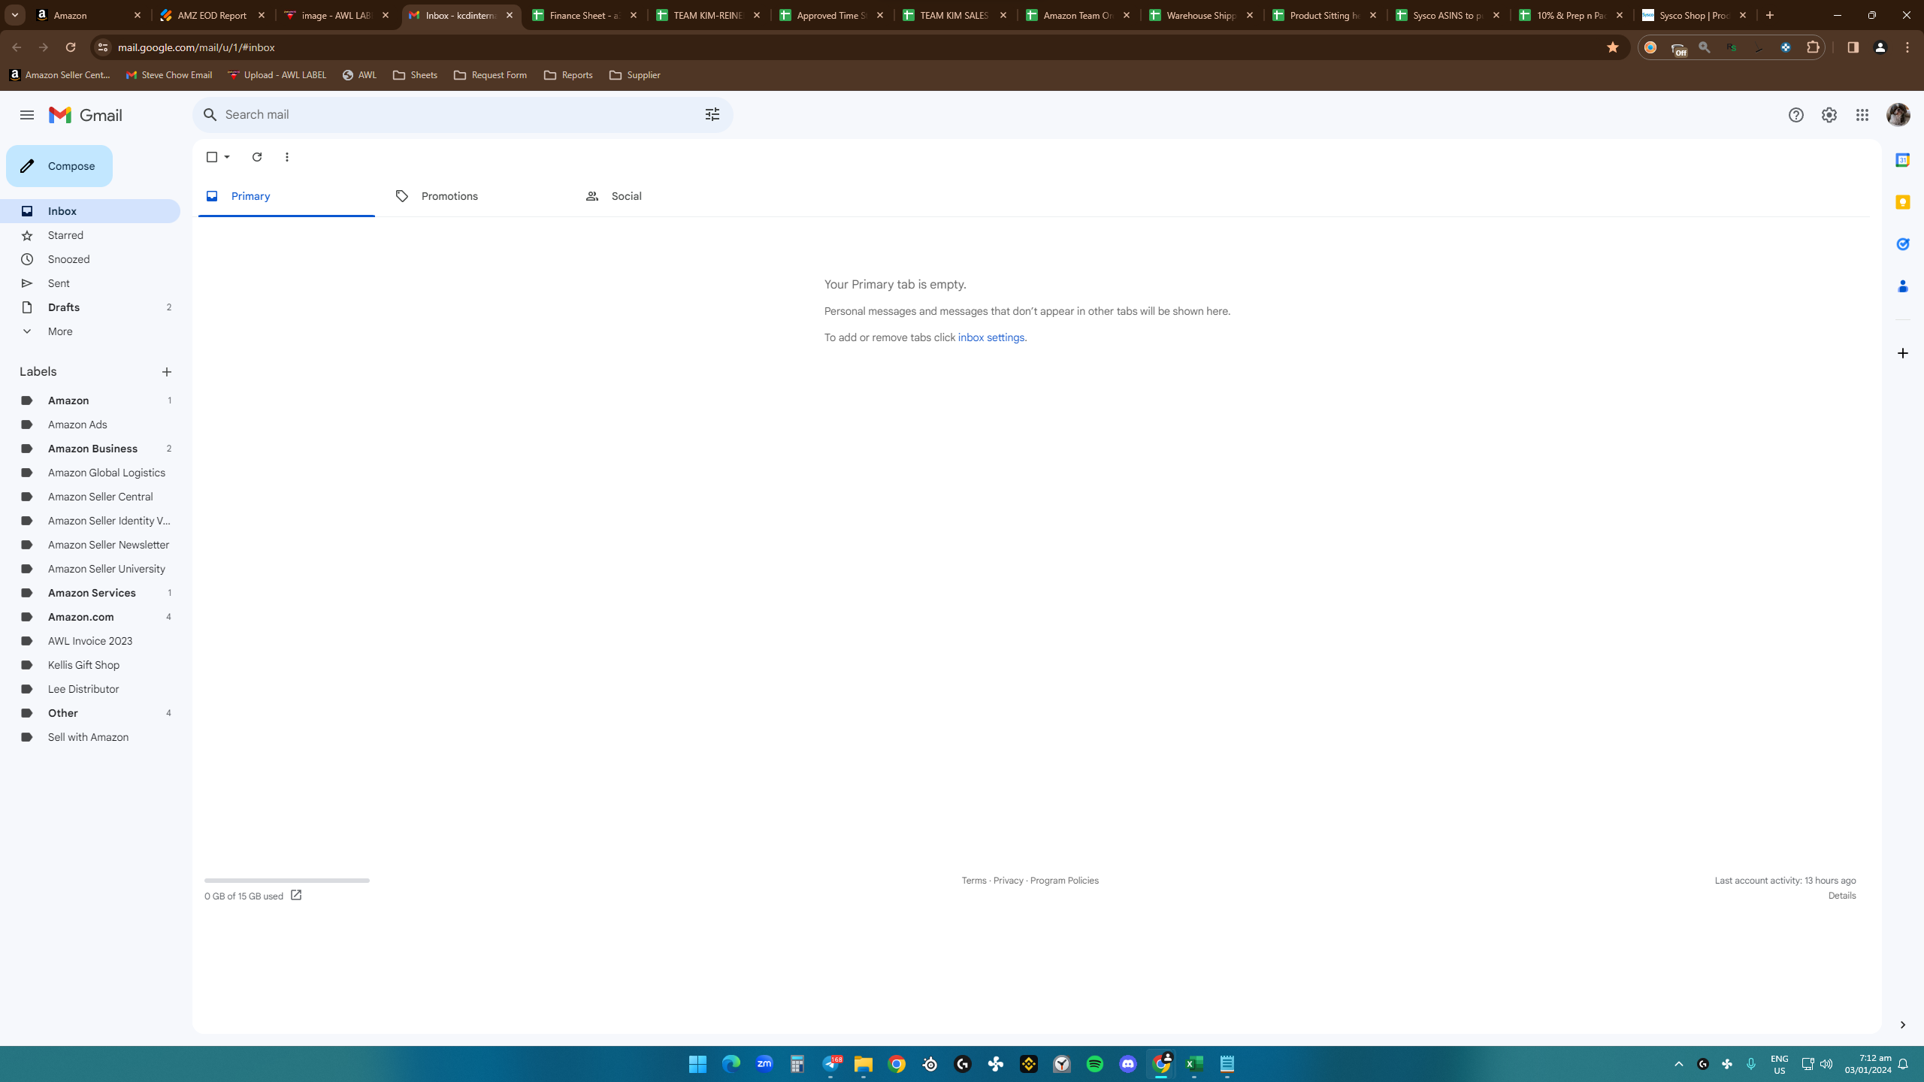Viewport: 1924px width, 1082px height.
Task: Click the Privacy link in footer
Action: point(1008,881)
